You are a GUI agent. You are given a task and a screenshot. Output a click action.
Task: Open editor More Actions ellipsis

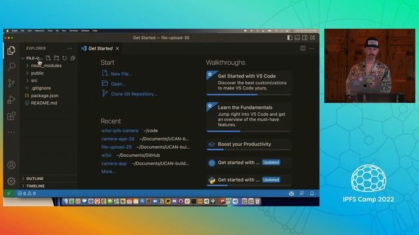click(x=312, y=48)
